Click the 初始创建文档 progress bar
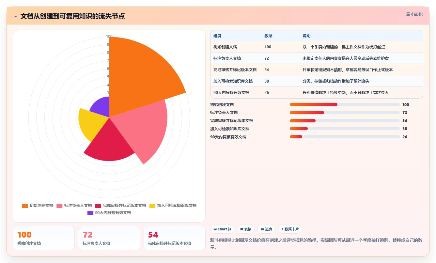Screen dimensions: 436x263 tap(345, 104)
